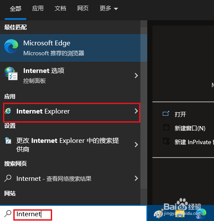
Task: Click the search provider settings icon
Action: pyautogui.click(x=8, y=140)
